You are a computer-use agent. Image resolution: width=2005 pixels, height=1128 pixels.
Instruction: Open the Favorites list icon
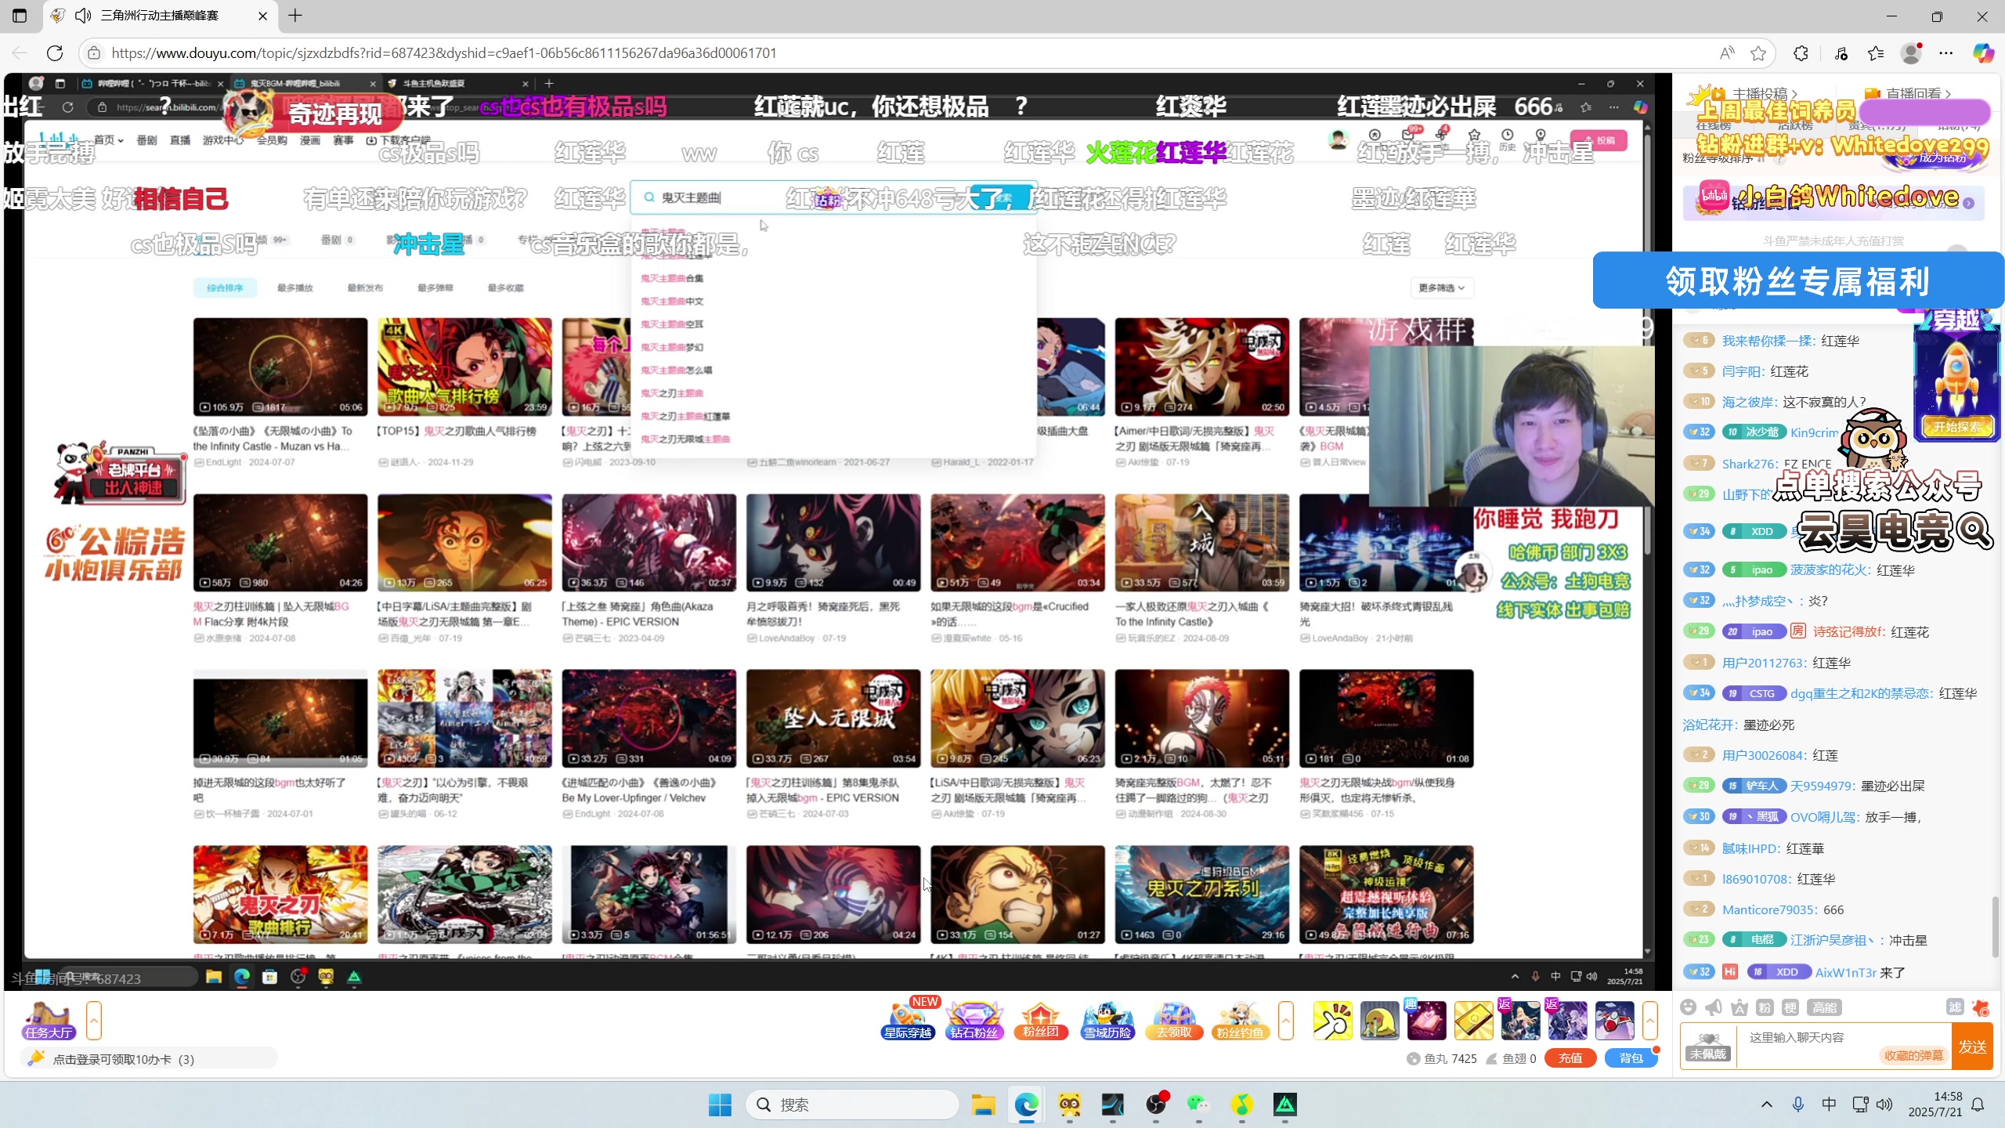click(1876, 52)
